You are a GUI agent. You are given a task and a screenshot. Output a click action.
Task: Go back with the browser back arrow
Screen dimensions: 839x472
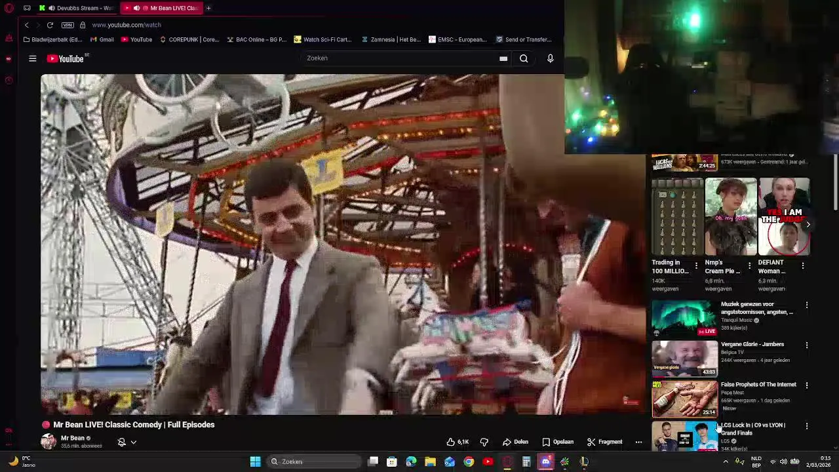[x=27, y=25]
